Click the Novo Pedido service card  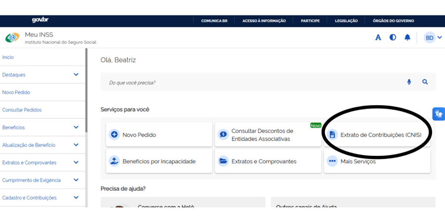pos(159,135)
